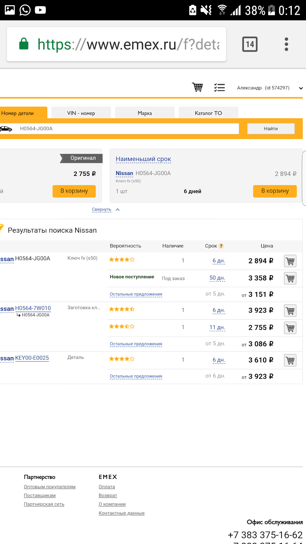This screenshot has width=306, height=544.
Task: Expand Остальные предложения from 3 151 ₽
Action: coord(136,294)
